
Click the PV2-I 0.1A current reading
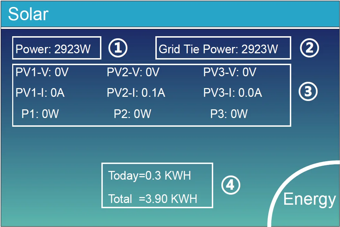click(136, 93)
